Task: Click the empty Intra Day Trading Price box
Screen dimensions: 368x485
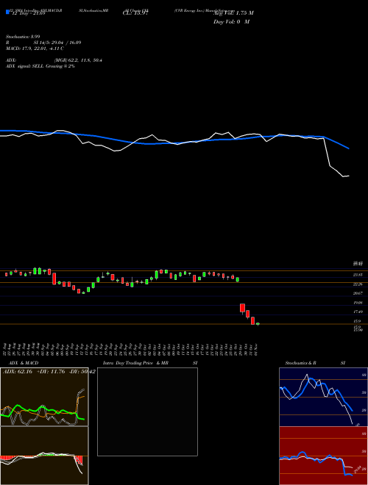Action: pyautogui.click(x=147, y=412)
